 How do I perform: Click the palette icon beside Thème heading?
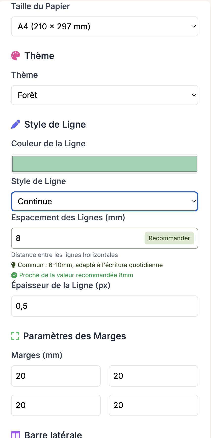(16, 56)
